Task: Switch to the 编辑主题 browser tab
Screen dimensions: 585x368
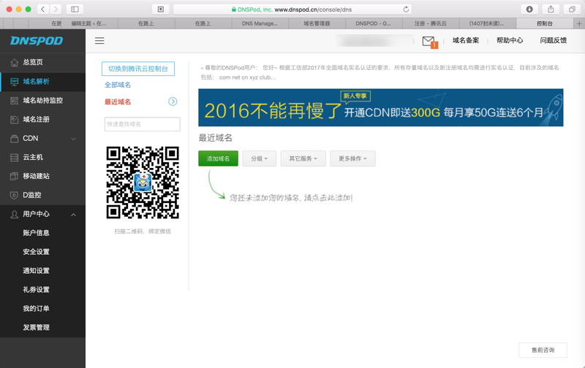Action: [x=89, y=23]
